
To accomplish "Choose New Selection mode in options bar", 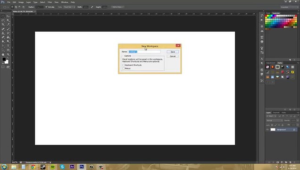I will point(12,7).
